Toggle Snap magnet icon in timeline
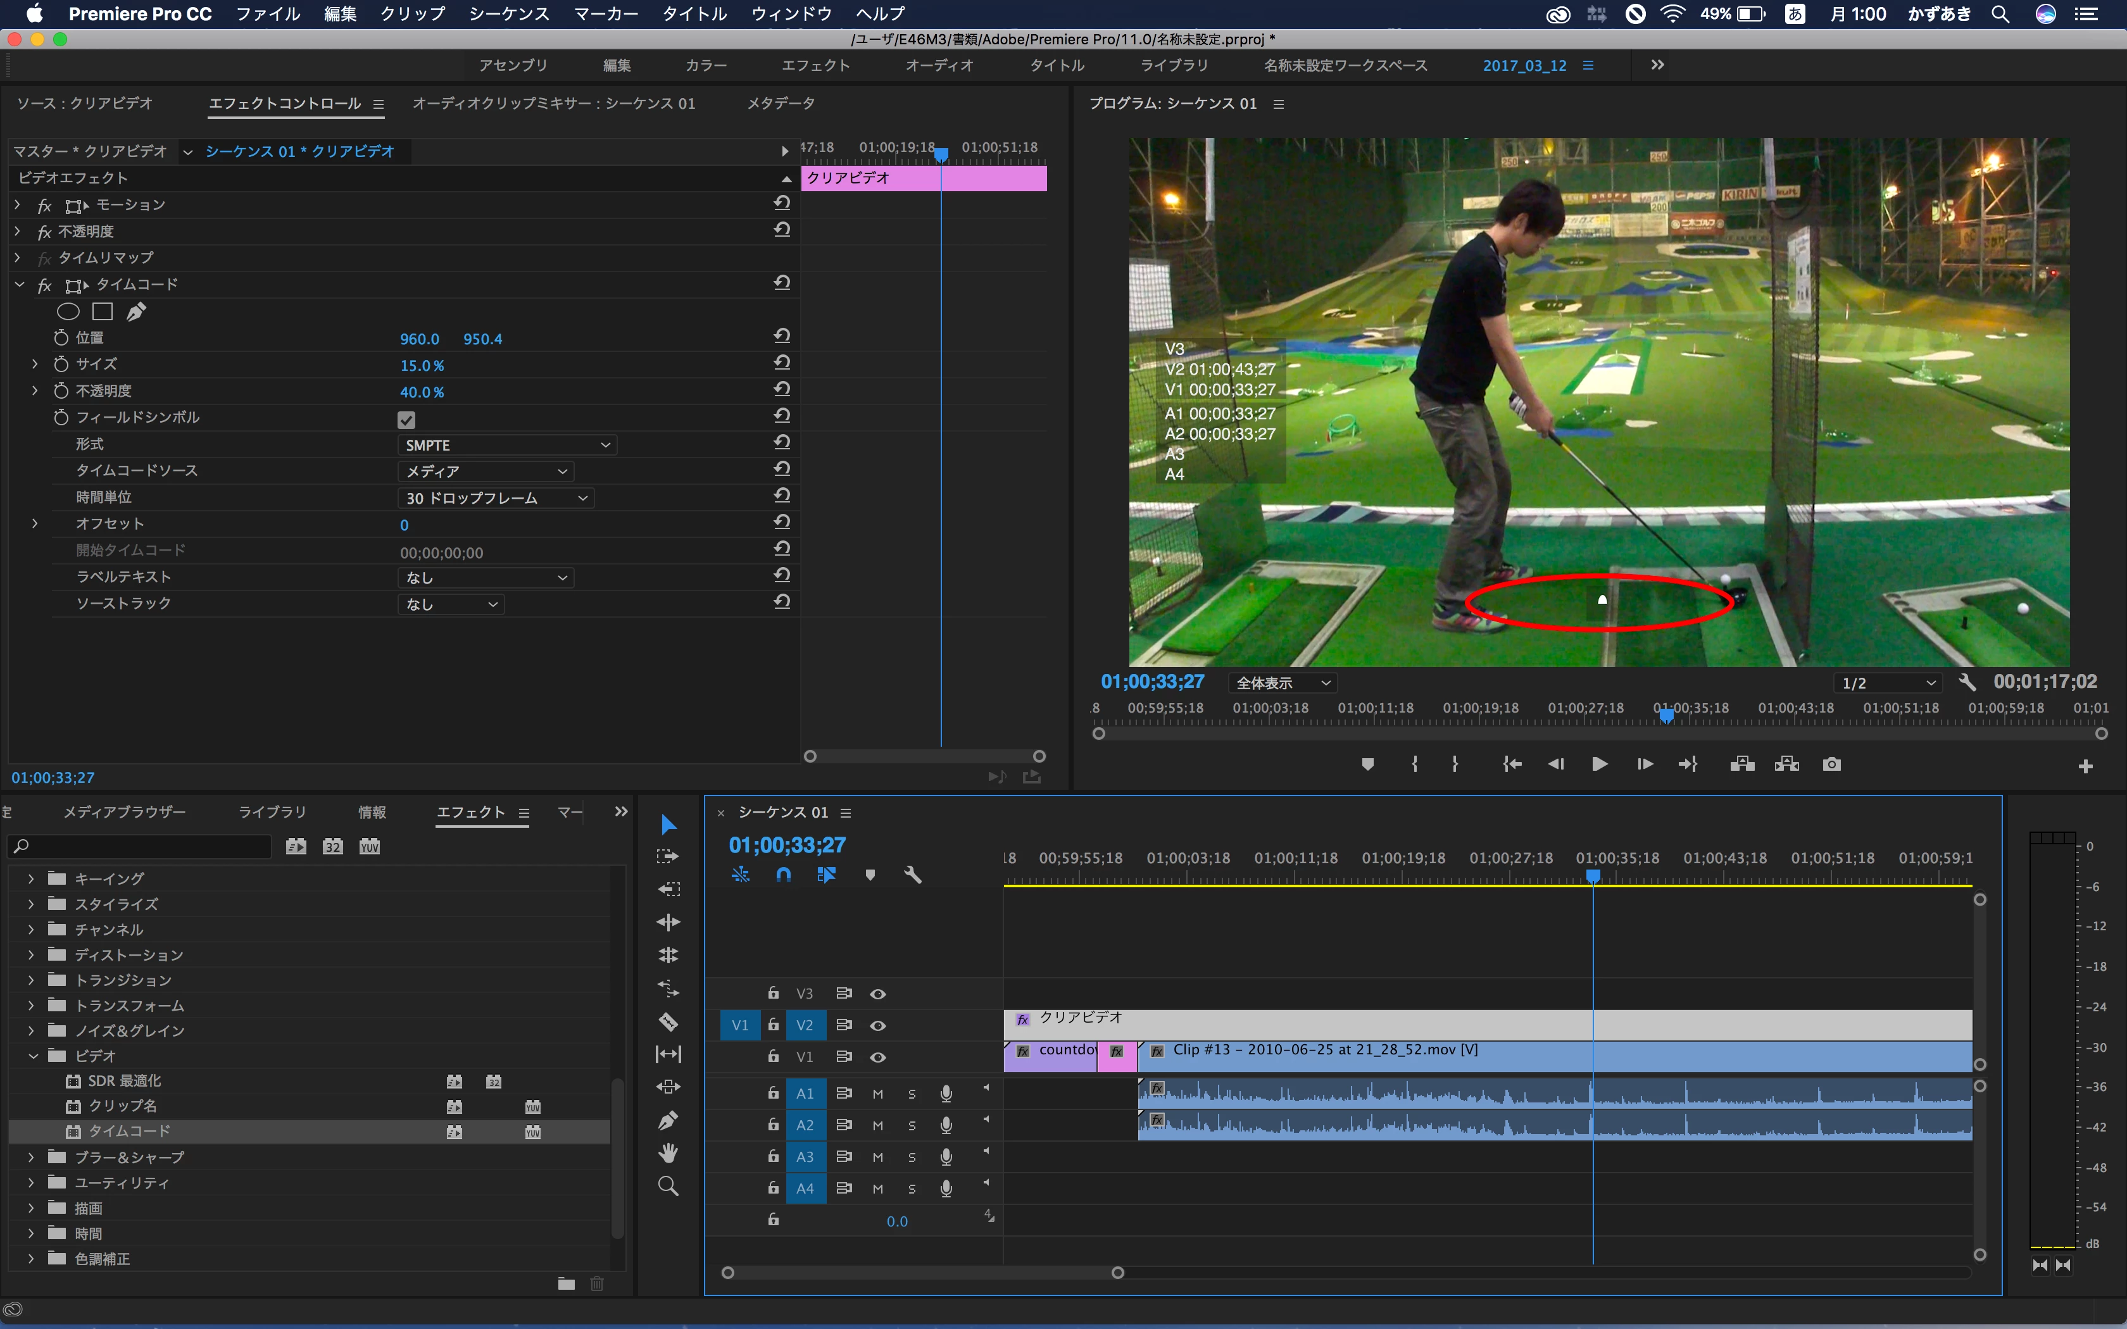 [x=783, y=875]
